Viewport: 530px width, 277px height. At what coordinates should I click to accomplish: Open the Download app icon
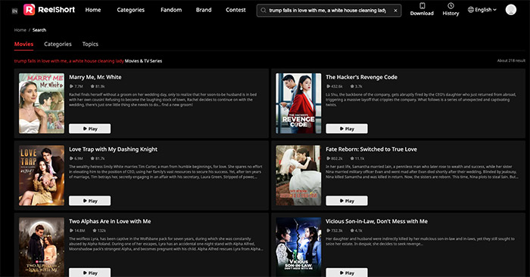[x=422, y=6]
